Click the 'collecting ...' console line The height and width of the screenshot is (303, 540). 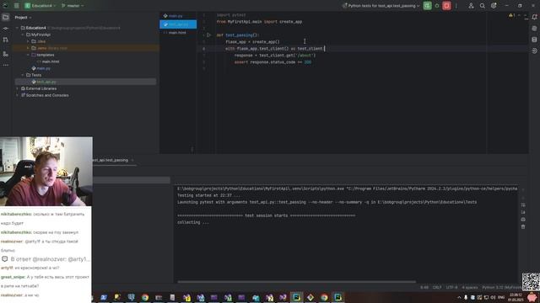tap(193, 222)
